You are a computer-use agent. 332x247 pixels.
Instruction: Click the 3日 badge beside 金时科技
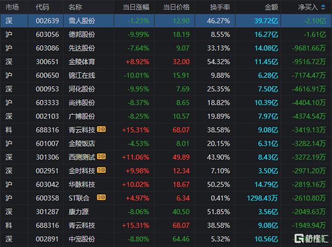[101, 170]
